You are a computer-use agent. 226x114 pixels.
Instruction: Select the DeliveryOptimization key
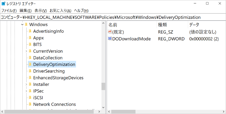(54, 64)
